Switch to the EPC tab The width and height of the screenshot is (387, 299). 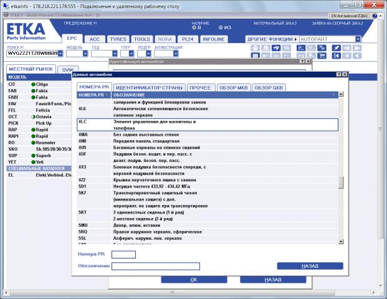tap(72, 39)
